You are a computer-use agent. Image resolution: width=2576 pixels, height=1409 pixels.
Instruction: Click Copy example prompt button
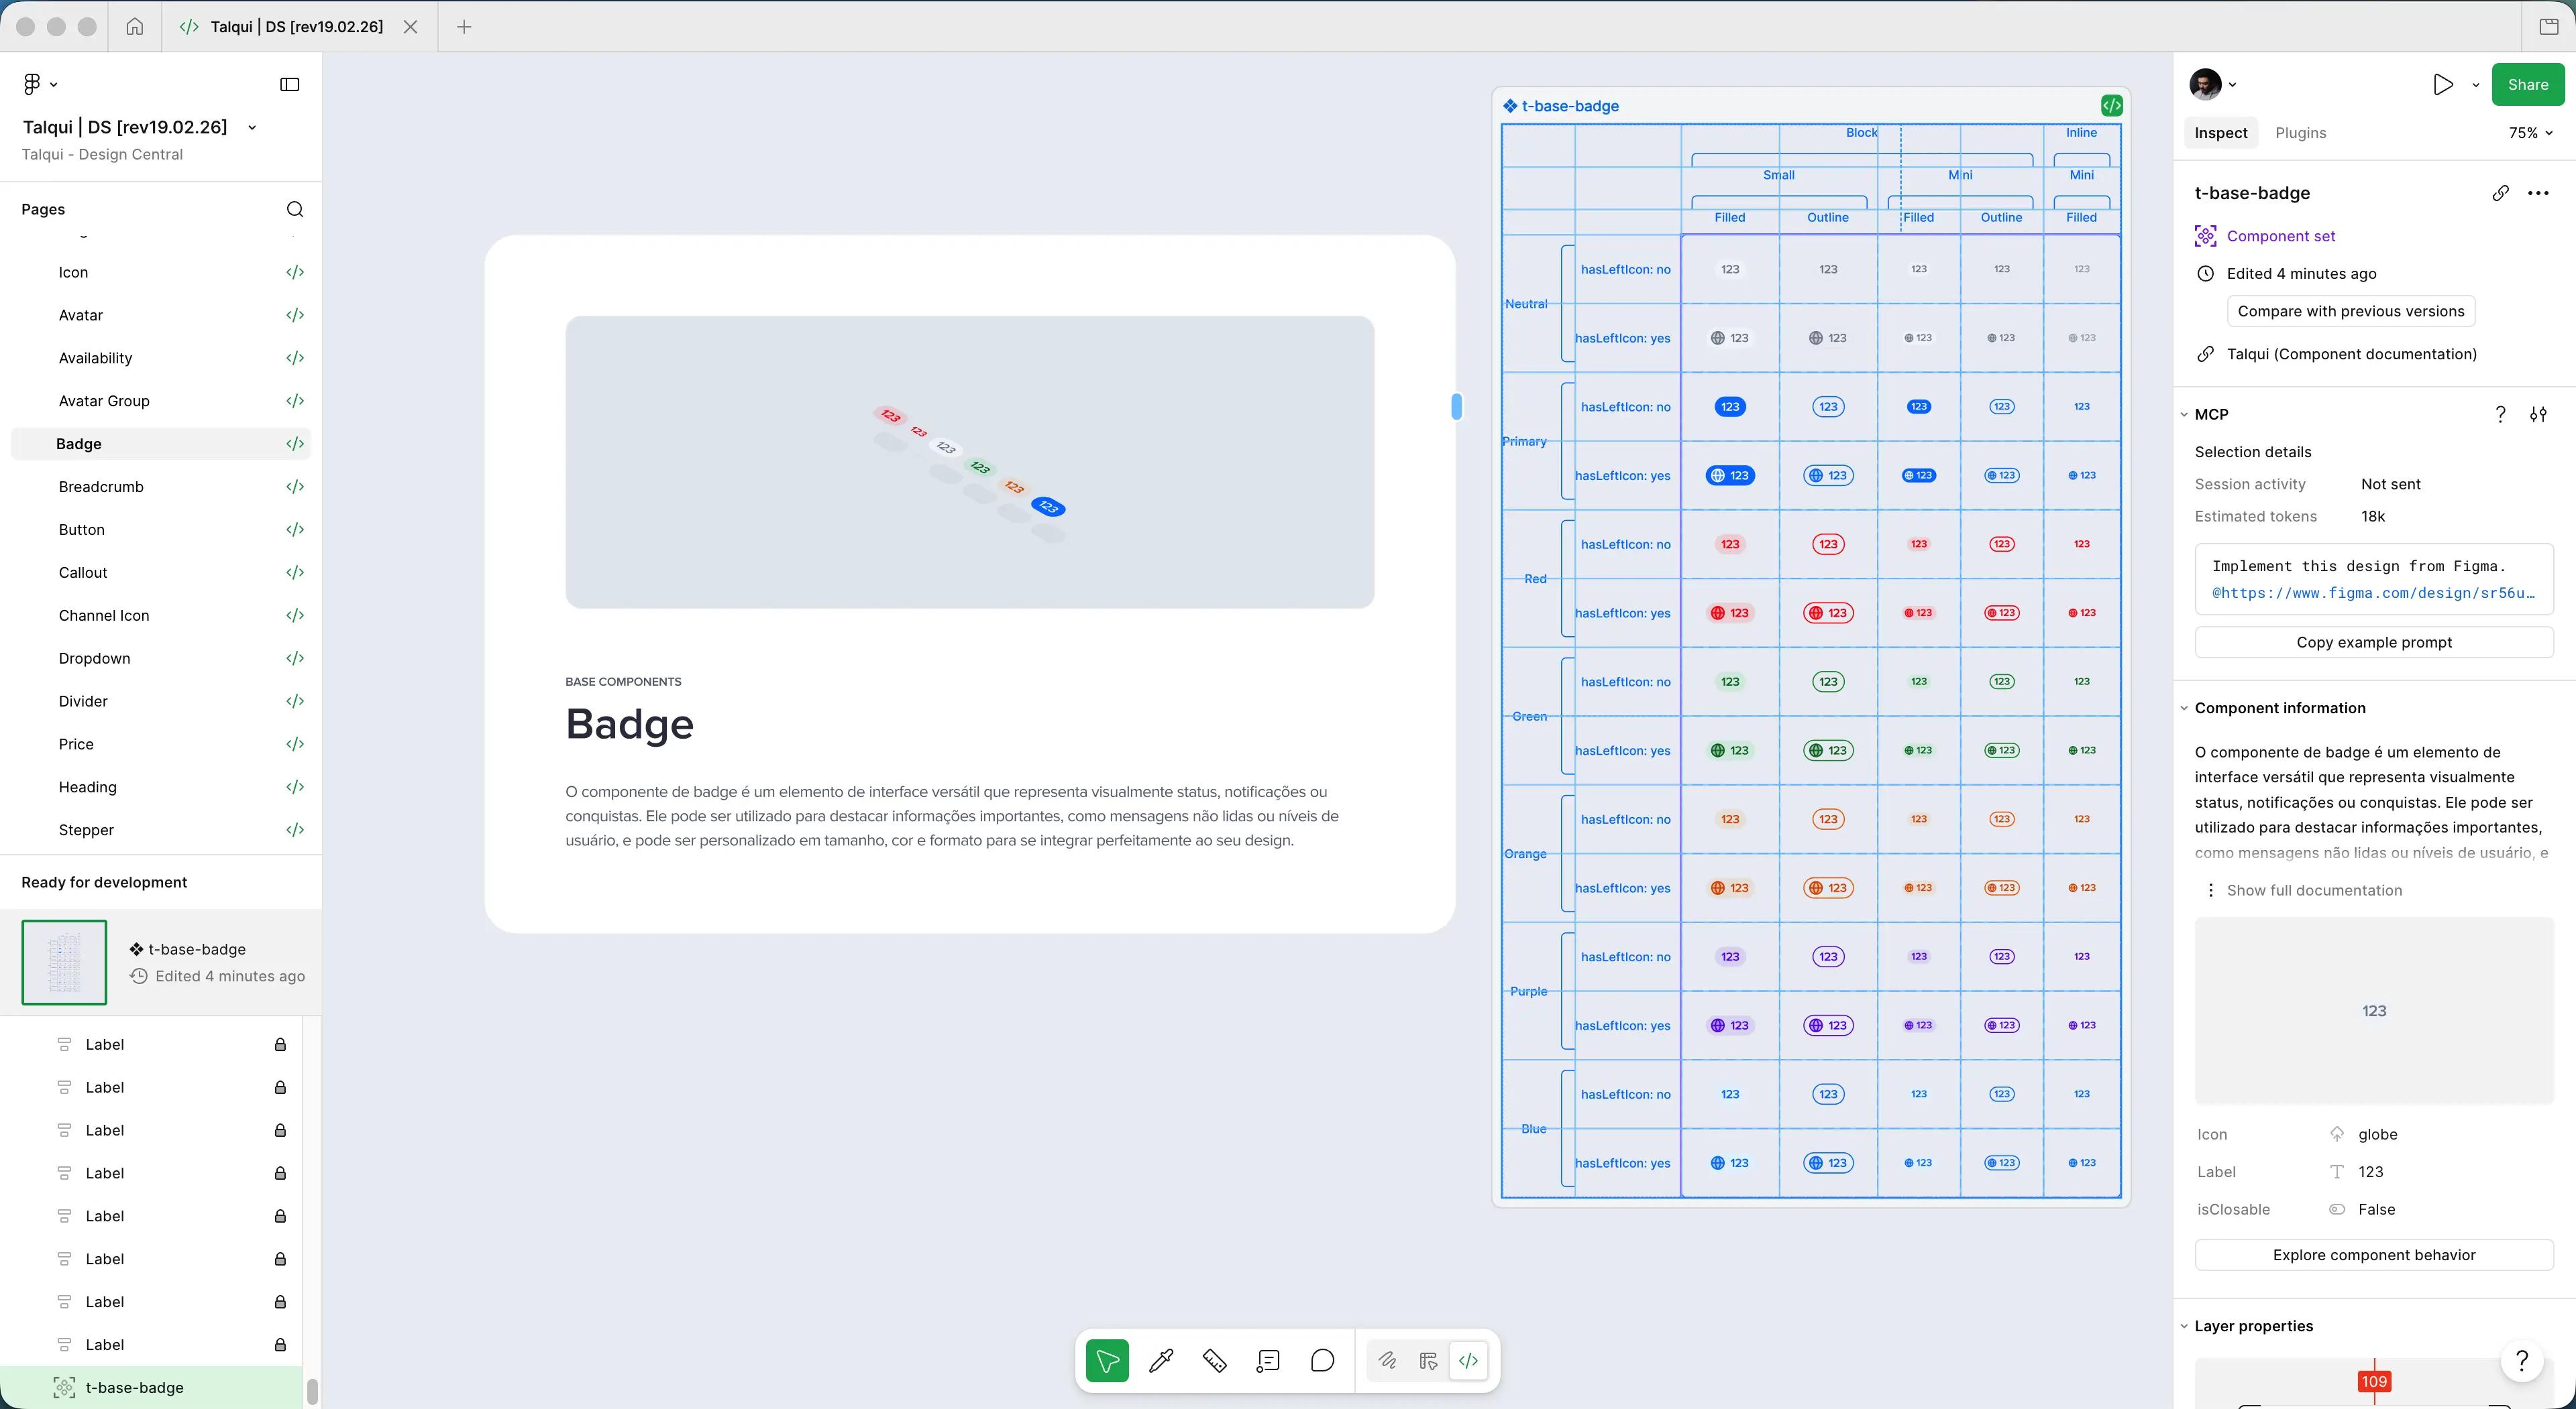point(2374,643)
